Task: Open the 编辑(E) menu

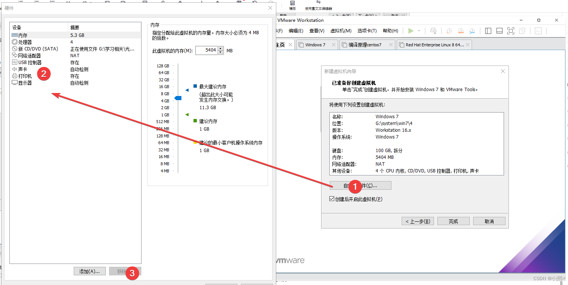Action: [296, 31]
